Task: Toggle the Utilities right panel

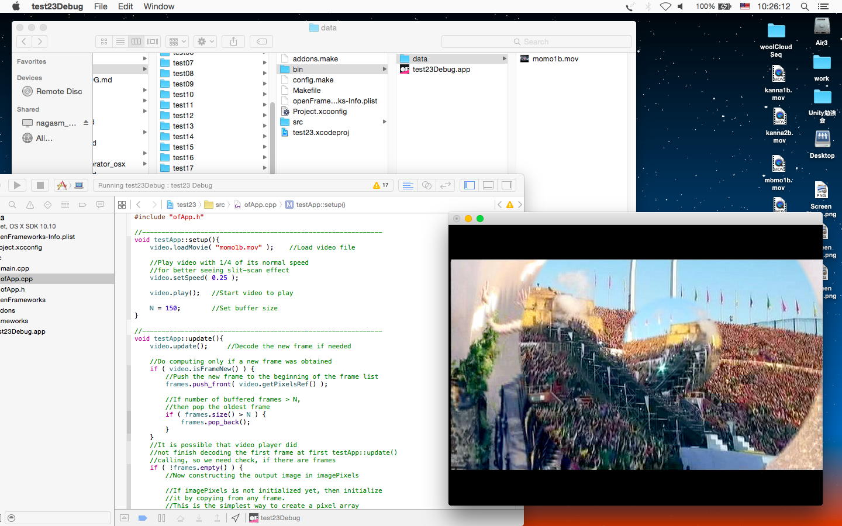Action: [x=507, y=185]
